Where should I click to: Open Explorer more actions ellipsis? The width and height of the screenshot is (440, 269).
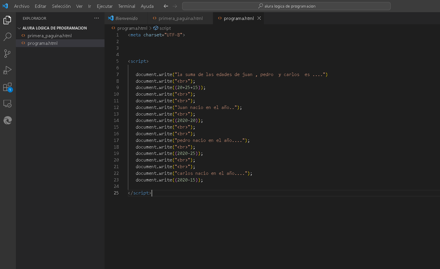point(96,18)
